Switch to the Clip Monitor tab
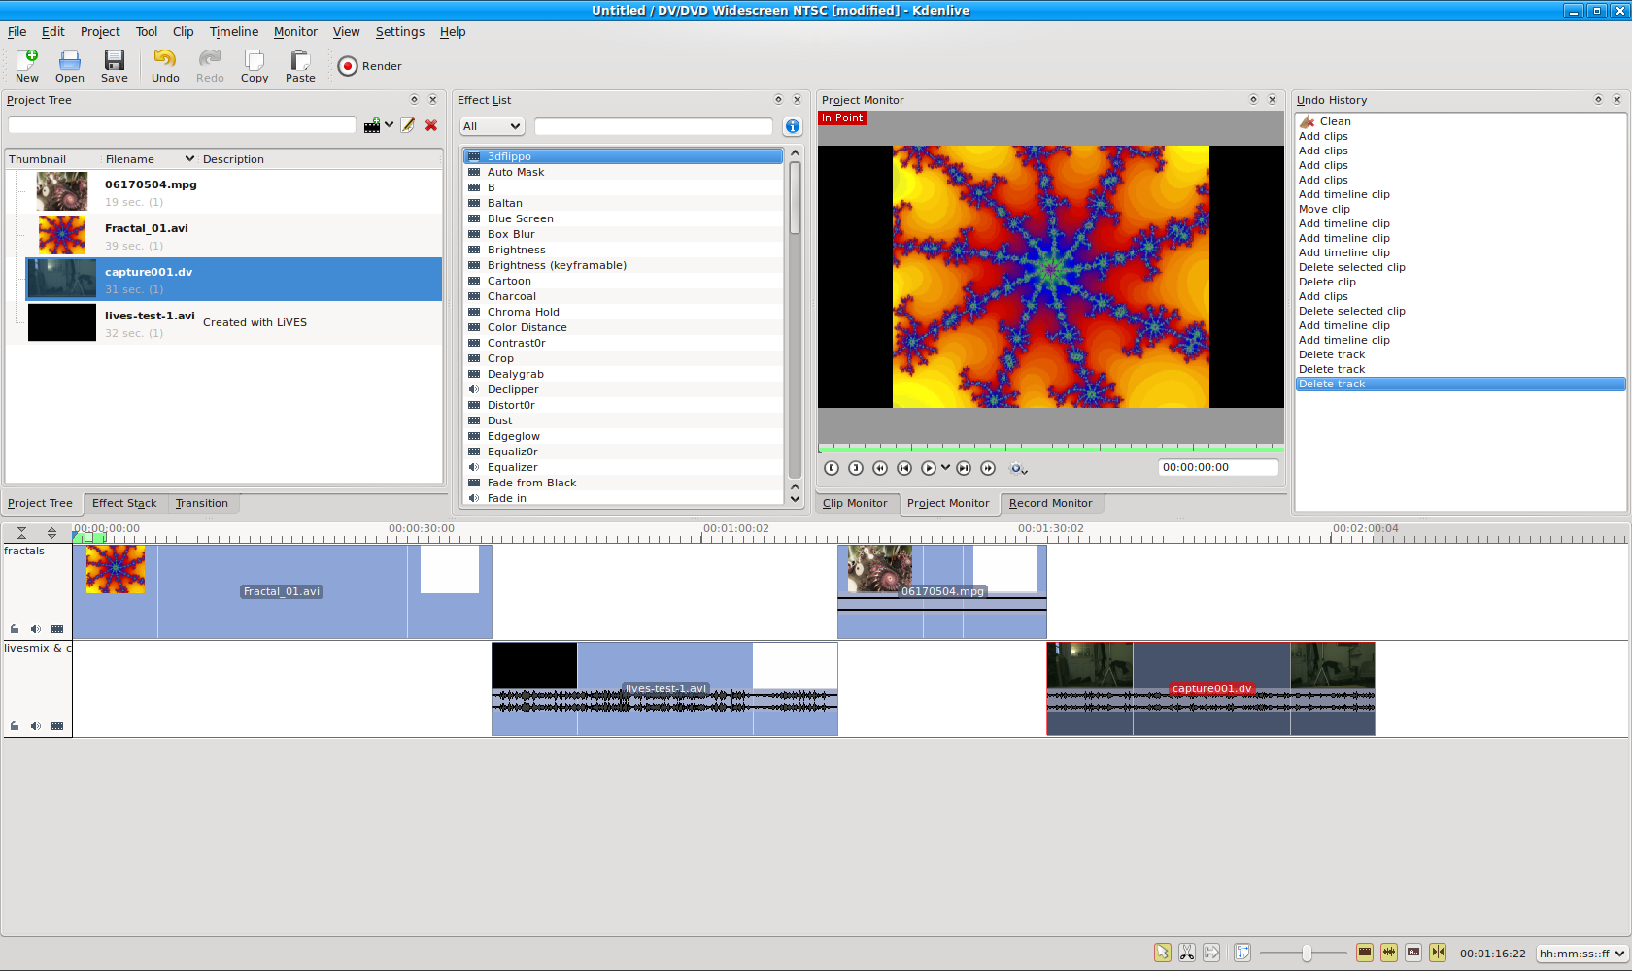 [855, 503]
